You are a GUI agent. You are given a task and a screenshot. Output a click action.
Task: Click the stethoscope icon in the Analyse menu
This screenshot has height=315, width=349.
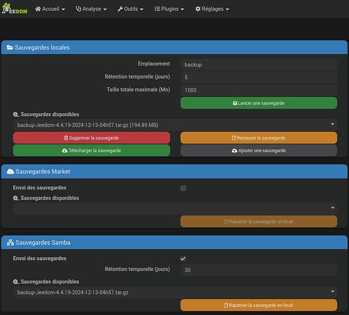(x=79, y=9)
